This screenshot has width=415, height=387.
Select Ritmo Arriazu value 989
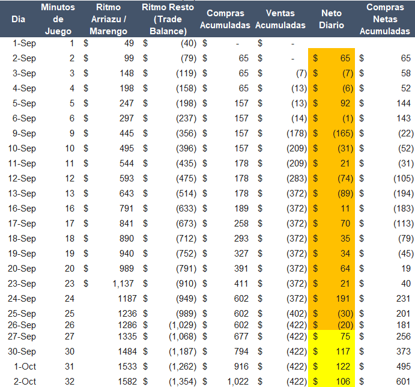(x=127, y=269)
